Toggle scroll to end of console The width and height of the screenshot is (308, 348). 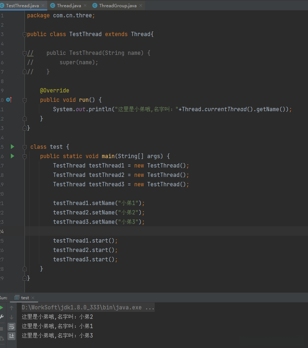tap(12, 336)
